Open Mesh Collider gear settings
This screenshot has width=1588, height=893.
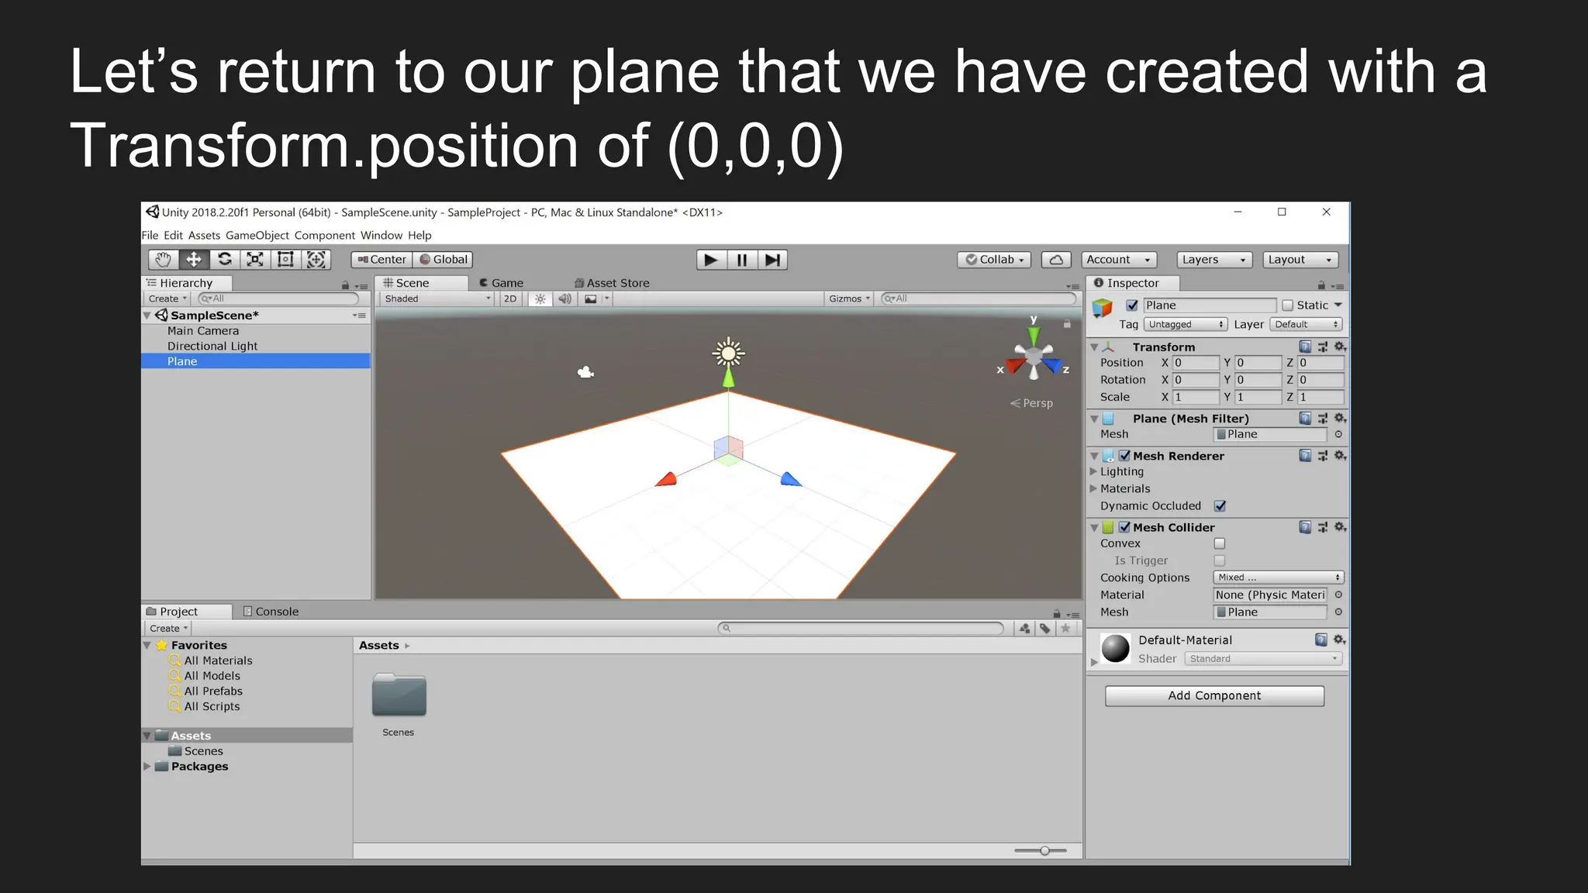[x=1339, y=527]
